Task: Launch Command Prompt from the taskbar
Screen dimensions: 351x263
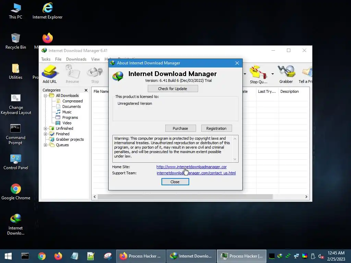Action: click(x=25, y=256)
